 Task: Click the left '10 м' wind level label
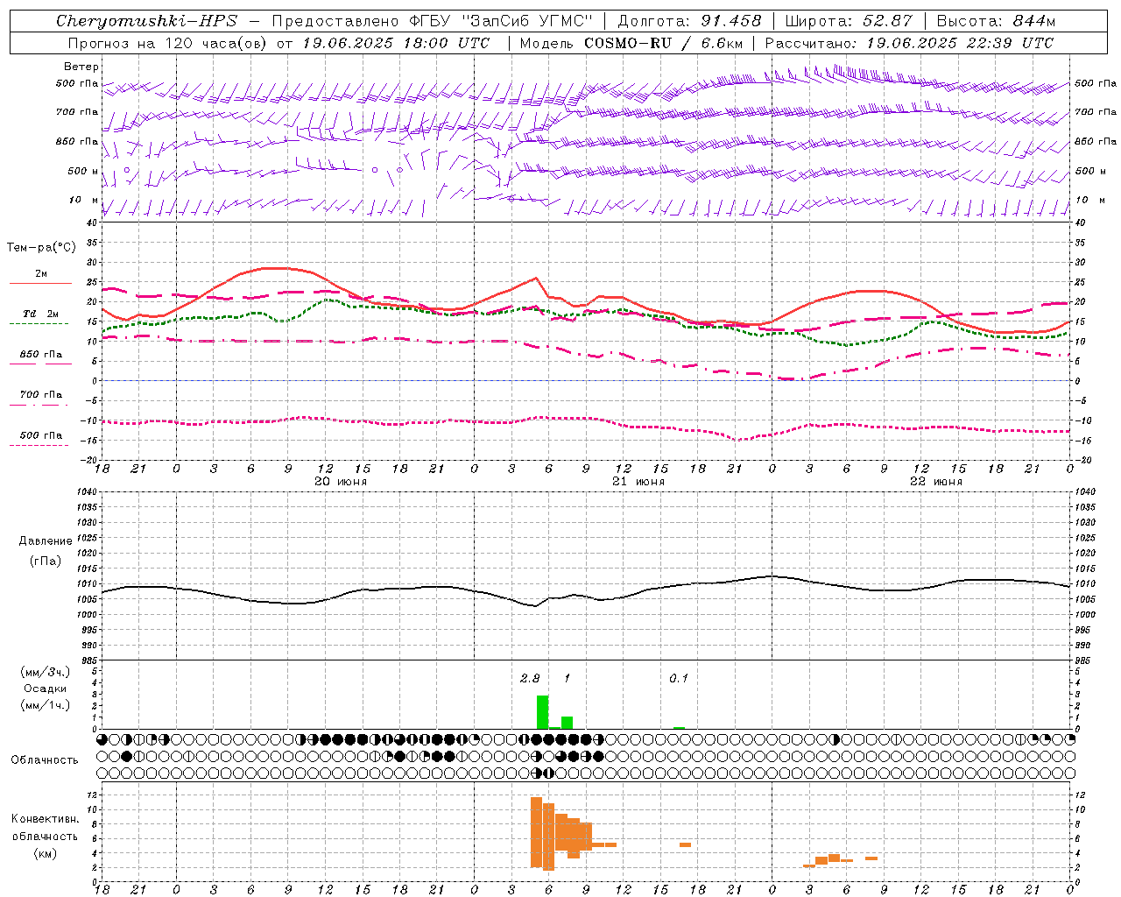pyautogui.click(x=83, y=200)
